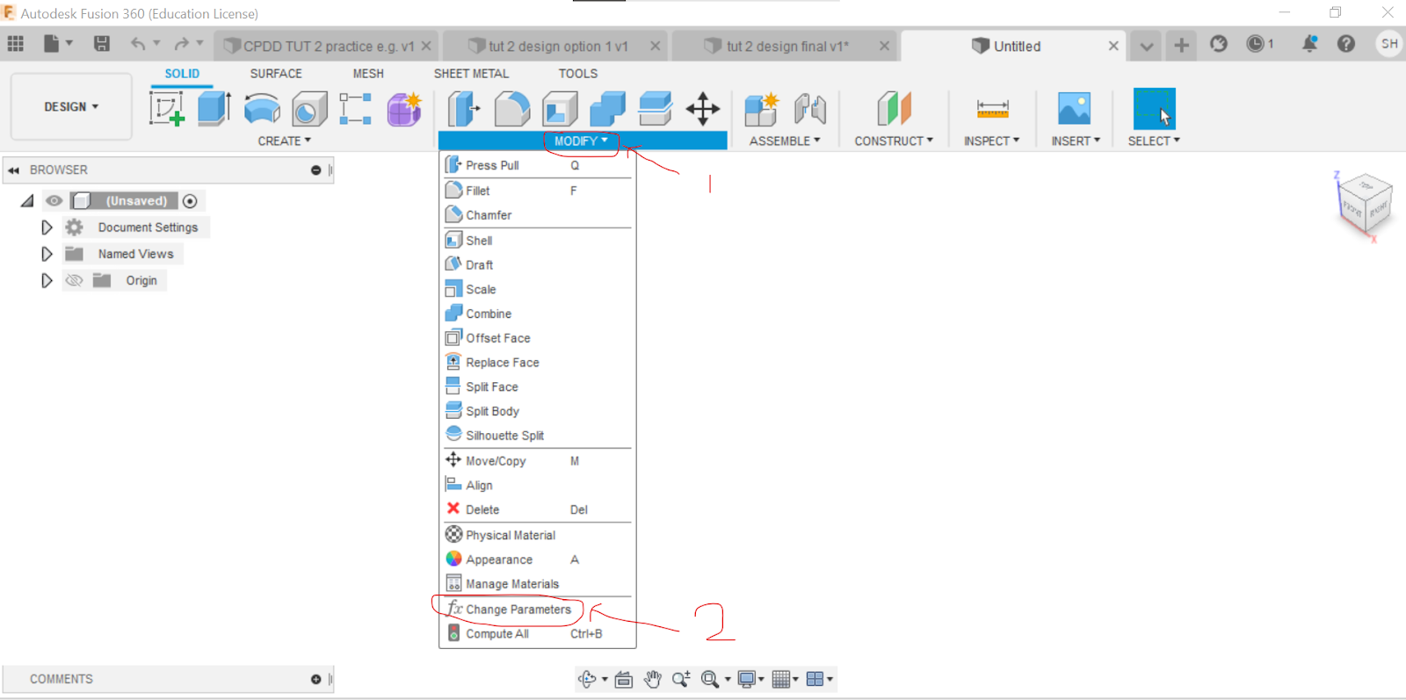
Task: Select the Extrude tool
Action: coord(214,109)
